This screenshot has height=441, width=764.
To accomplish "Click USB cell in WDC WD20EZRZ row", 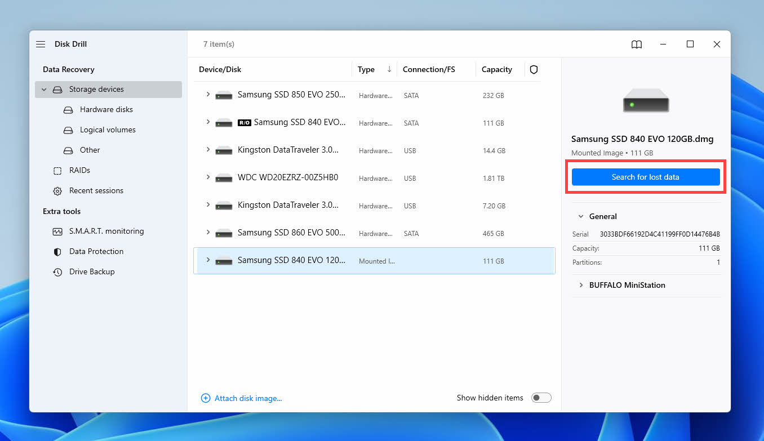I will click(410, 179).
